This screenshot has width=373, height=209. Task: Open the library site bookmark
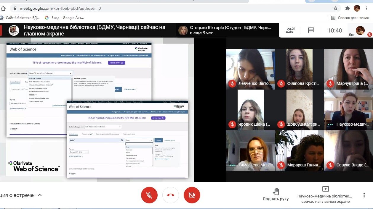tap(20, 18)
